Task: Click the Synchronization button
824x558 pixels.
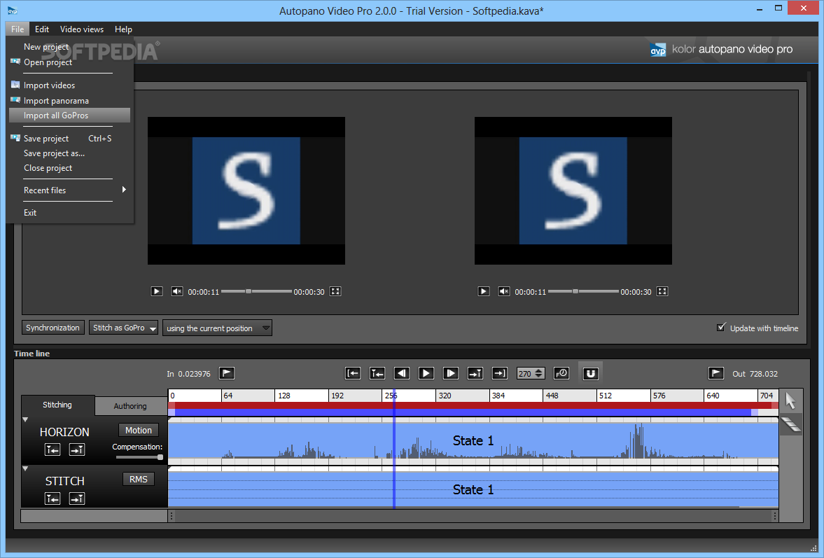Action: click(x=53, y=328)
